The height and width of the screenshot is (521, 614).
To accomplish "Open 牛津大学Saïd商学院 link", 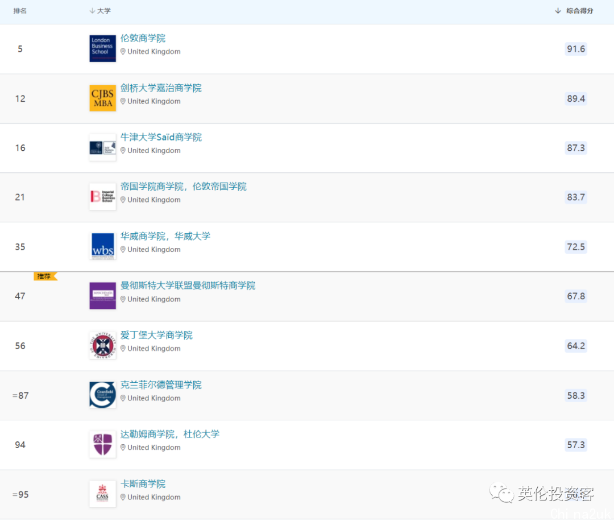I will 161,138.
